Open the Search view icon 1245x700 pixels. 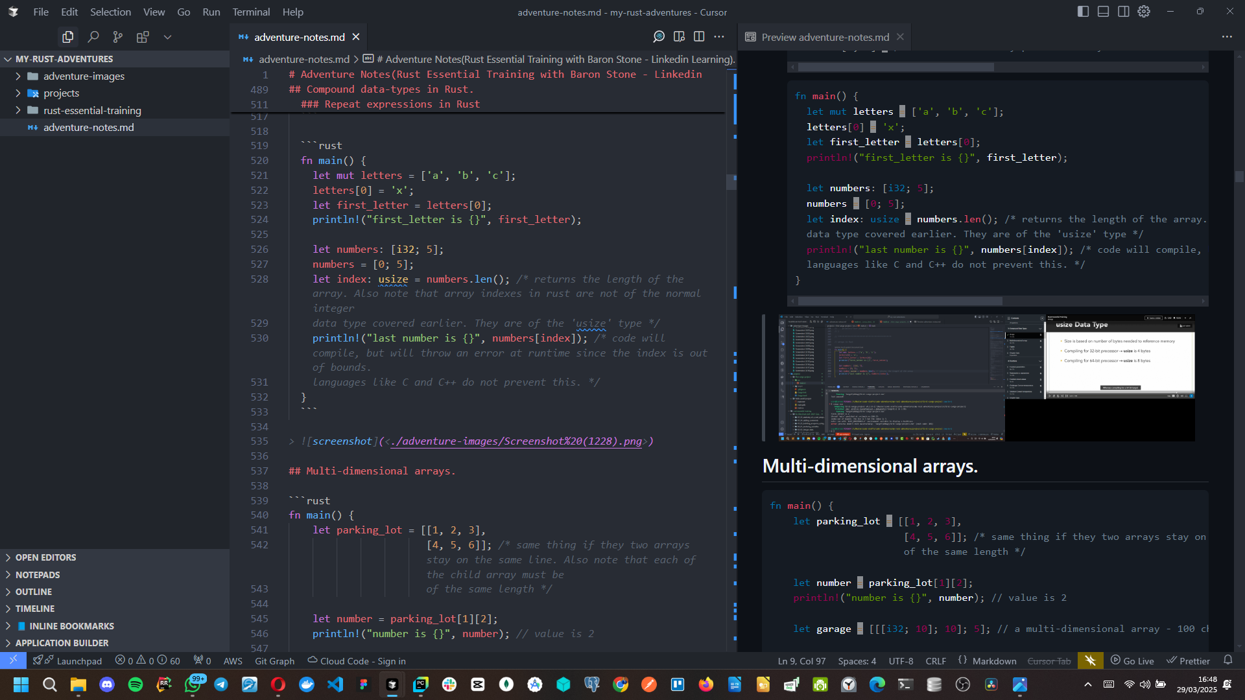click(93, 37)
